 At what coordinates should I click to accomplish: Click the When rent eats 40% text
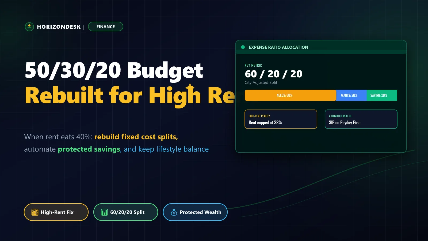tap(58, 137)
